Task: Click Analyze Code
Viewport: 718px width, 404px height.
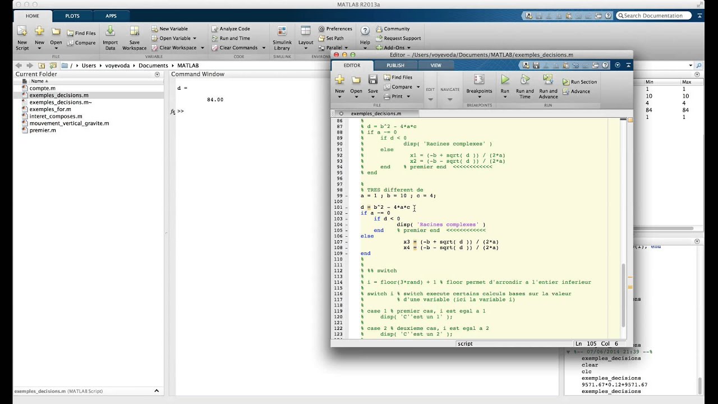Action: click(x=231, y=29)
